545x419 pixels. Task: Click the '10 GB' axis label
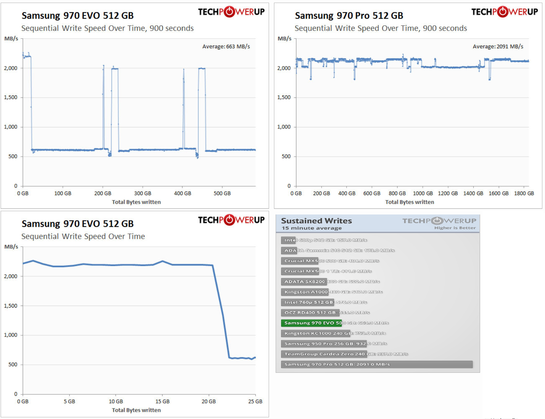click(x=116, y=401)
